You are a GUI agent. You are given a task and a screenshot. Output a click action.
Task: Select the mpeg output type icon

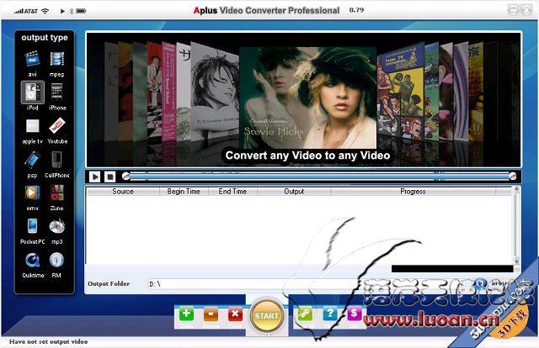click(x=56, y=59)
